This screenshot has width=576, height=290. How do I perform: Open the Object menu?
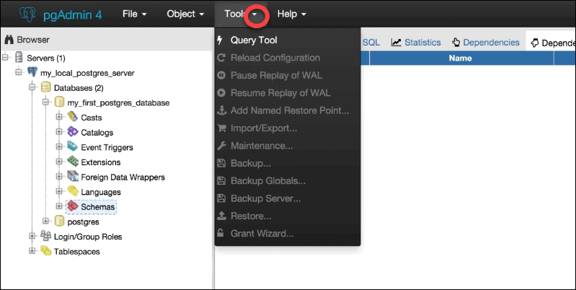pos(185,14)
